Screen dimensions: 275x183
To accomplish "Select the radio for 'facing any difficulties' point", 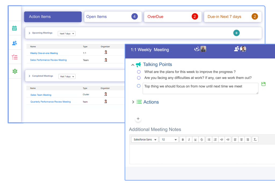I will [139, 78].
